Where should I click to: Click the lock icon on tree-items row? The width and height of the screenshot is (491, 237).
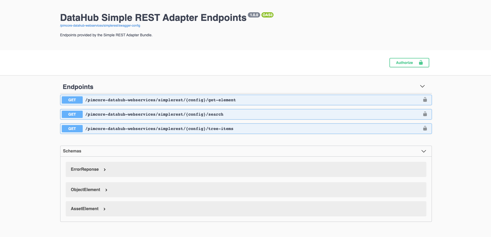click(x=425, y=128)
